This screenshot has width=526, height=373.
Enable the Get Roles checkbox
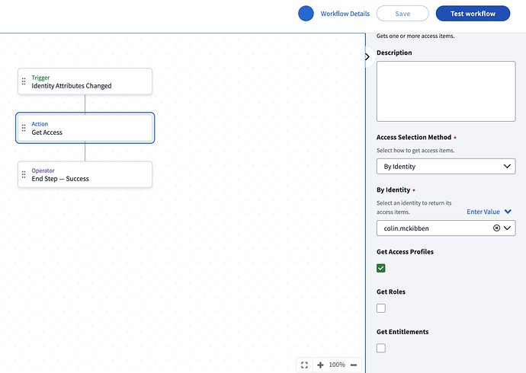380,308
